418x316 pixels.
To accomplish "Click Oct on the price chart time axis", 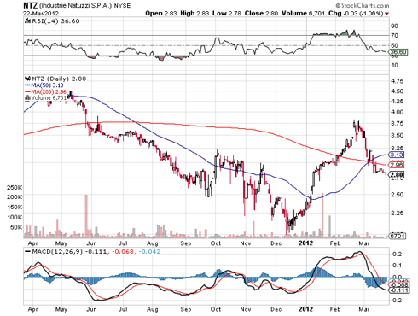I will point(216,243).
